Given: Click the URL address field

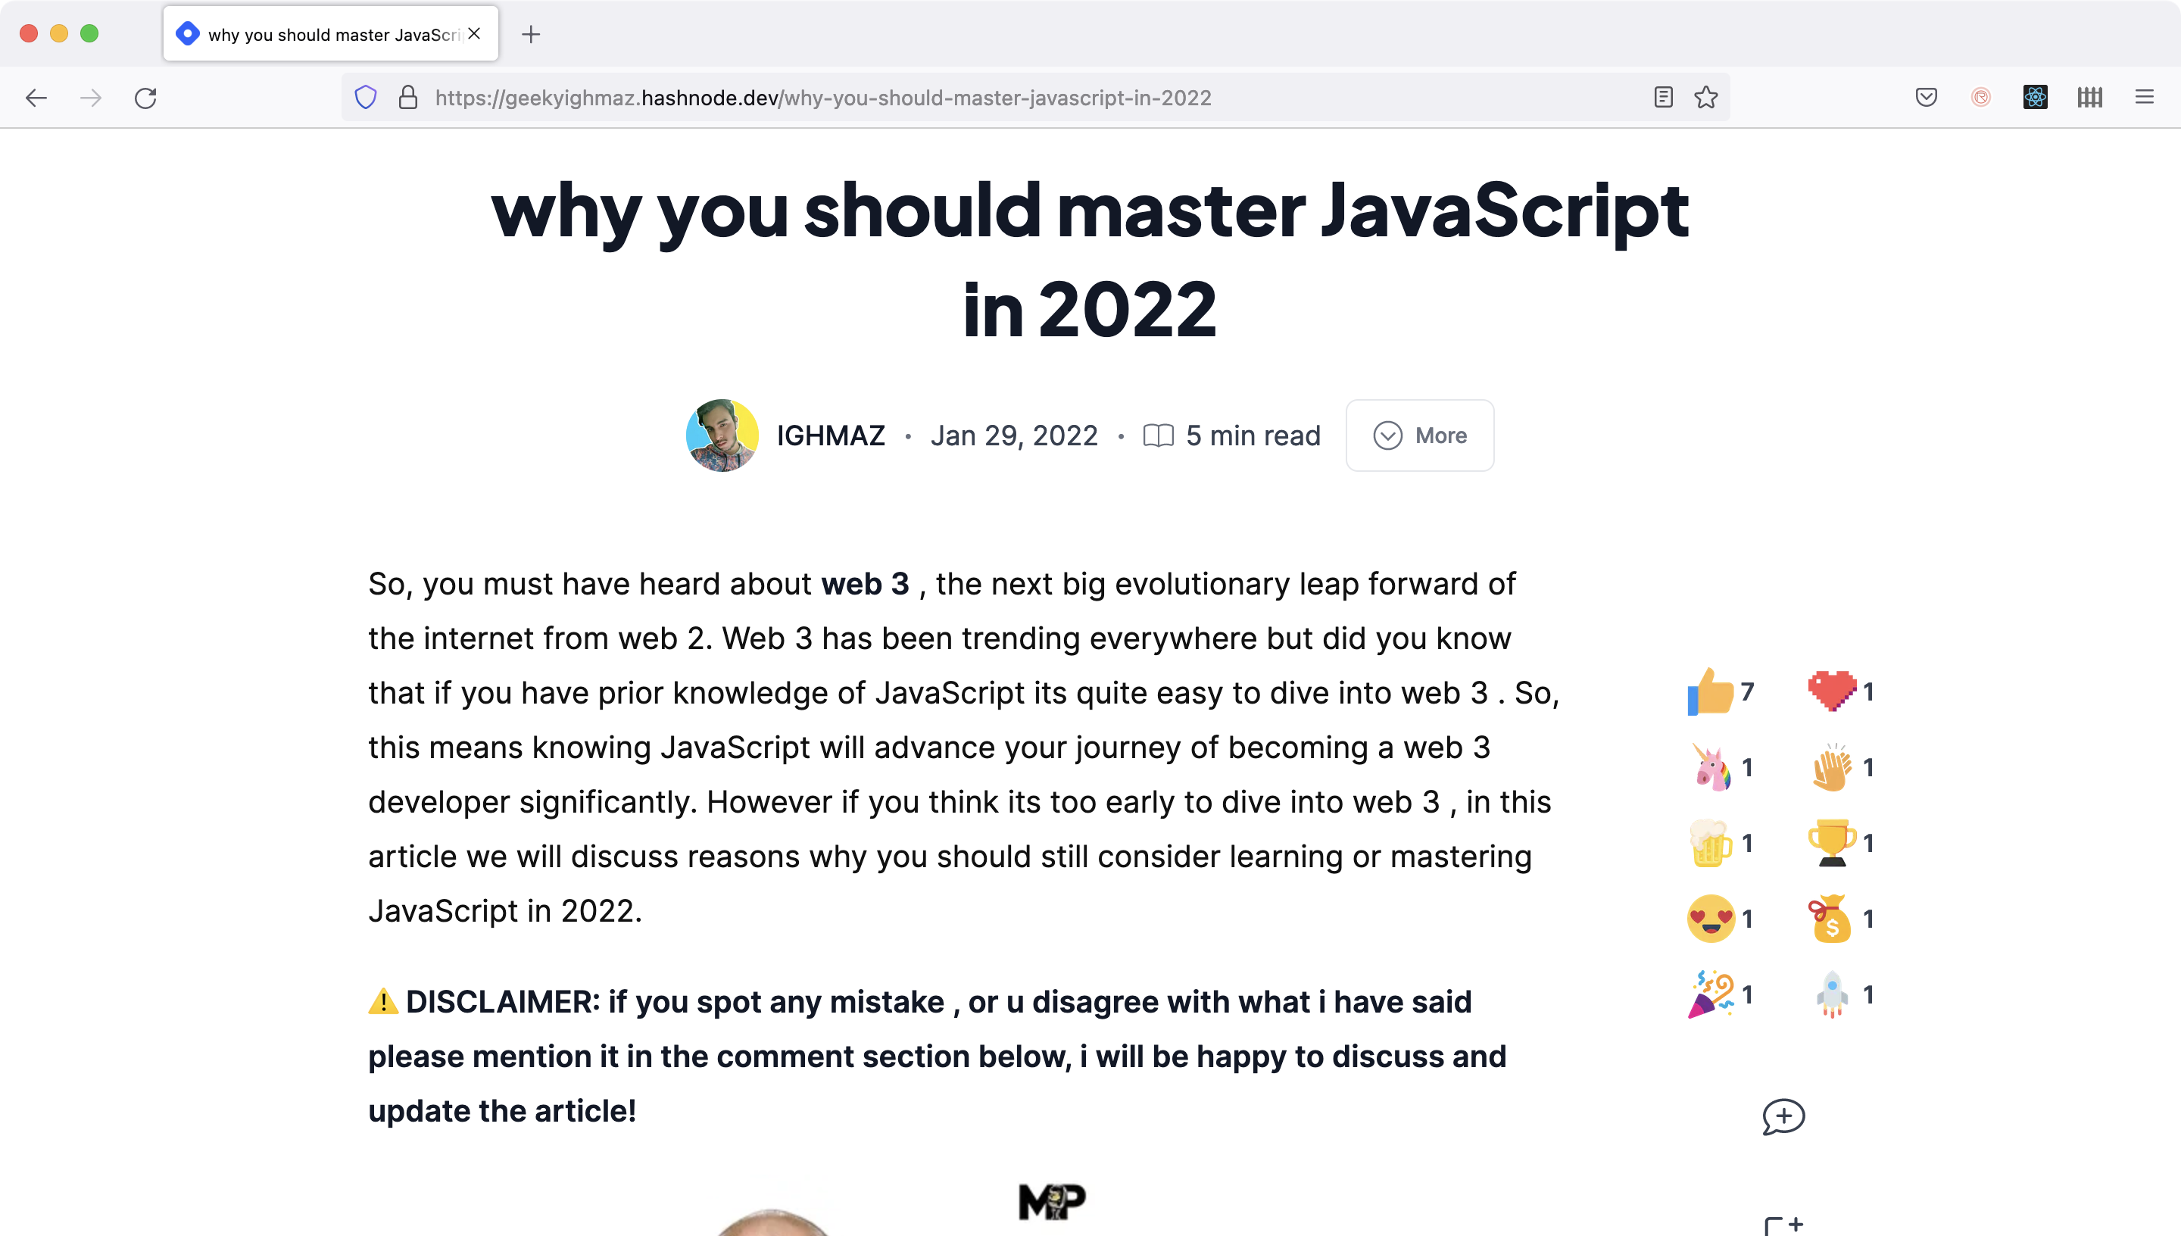Looking at the screenshot, I should 934,98.
